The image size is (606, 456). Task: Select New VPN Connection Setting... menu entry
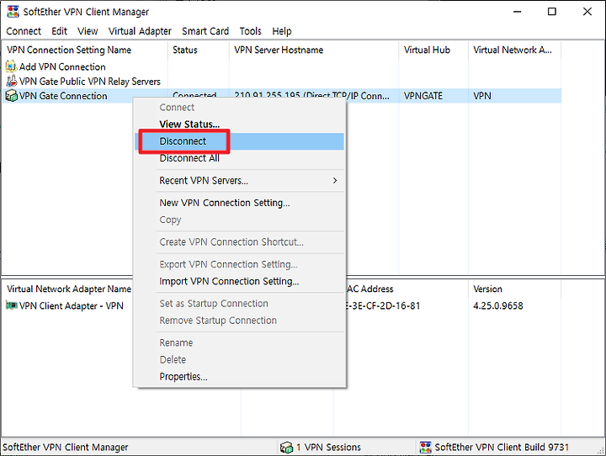239,203
